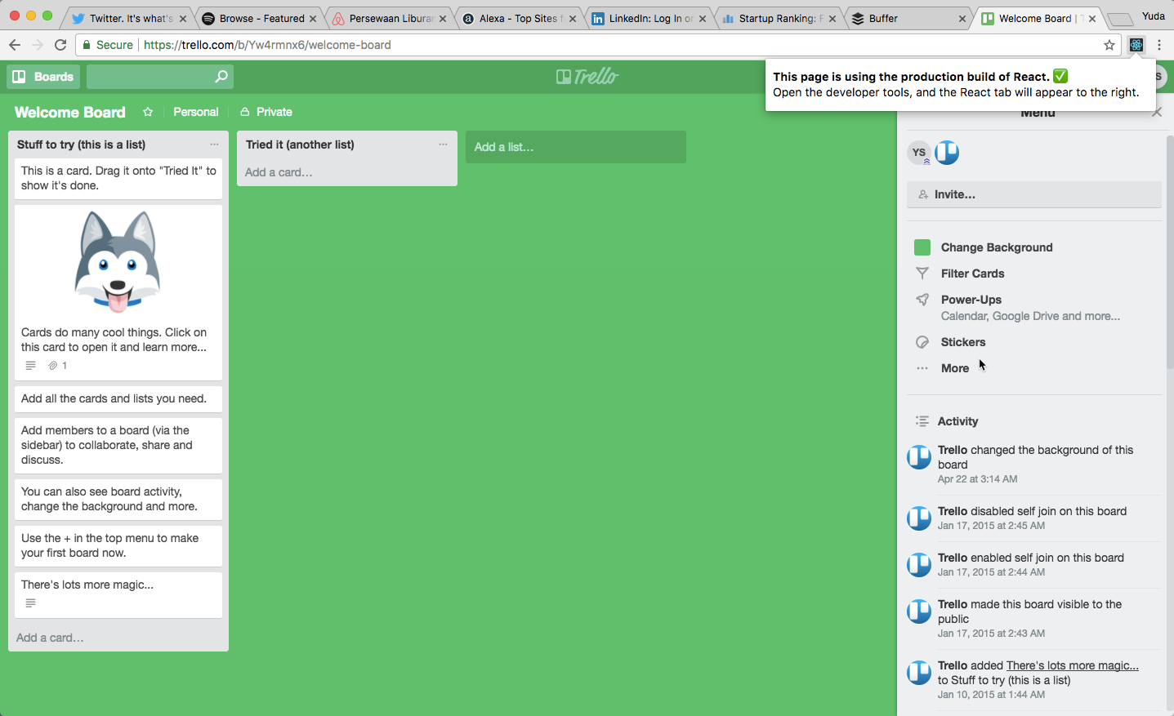Image resolution: width=1174 pixels, height=716 pixels.
Task: Click the Stickers icon
Action: 922,342
